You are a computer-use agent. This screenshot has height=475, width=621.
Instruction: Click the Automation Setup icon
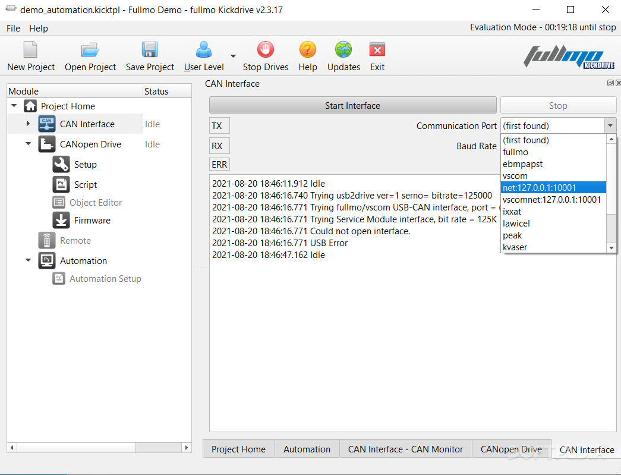tap(59, 278)
